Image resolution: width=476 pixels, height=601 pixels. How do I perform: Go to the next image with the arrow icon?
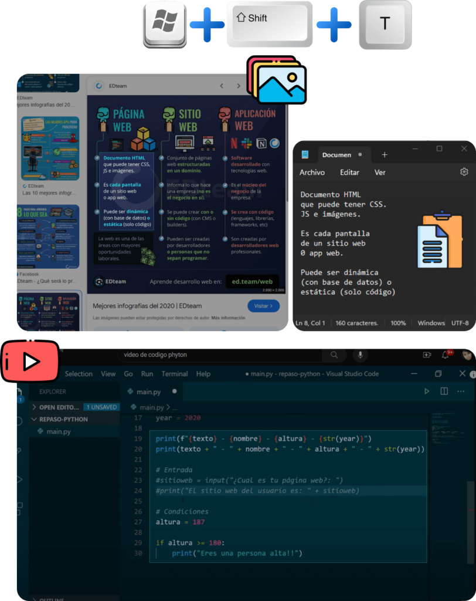pos(239,85)
